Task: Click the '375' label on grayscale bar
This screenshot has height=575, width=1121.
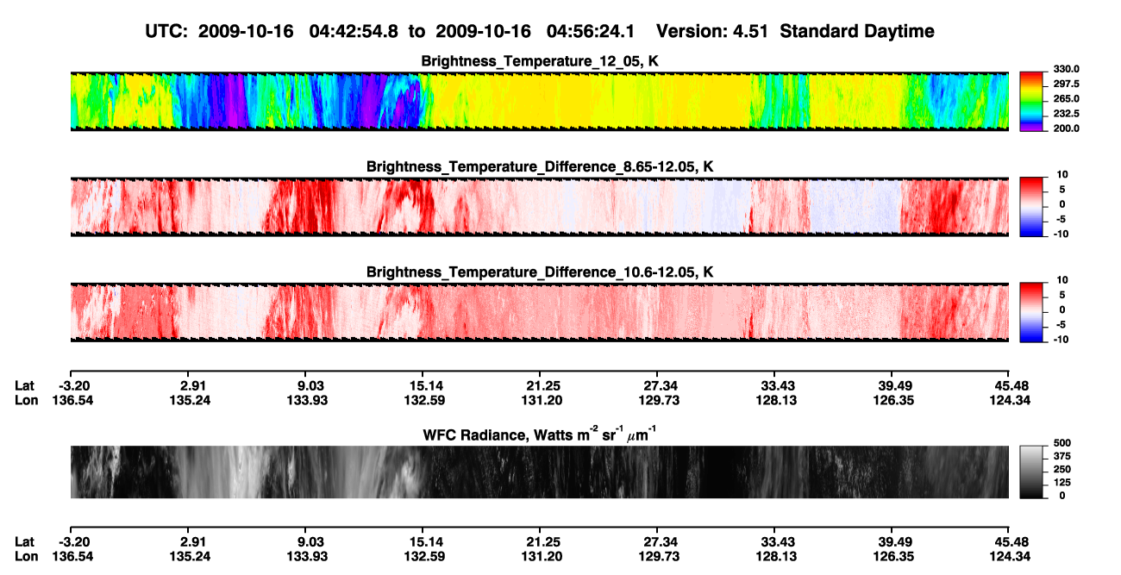Action: click(x=1062, y=455)
